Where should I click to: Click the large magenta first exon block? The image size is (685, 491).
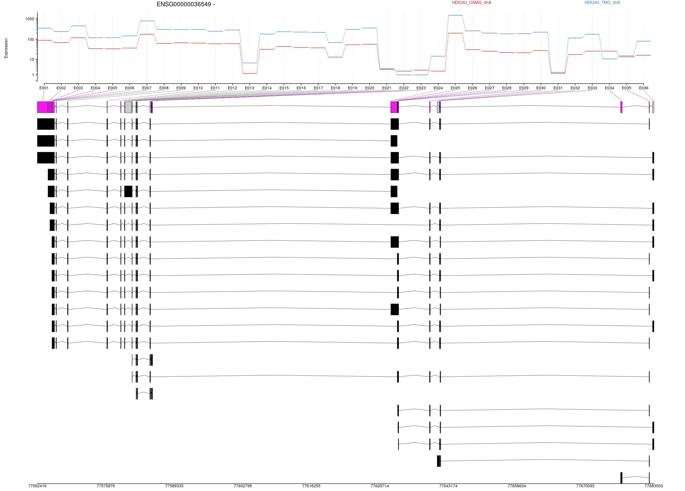click(x=43, y=107)
